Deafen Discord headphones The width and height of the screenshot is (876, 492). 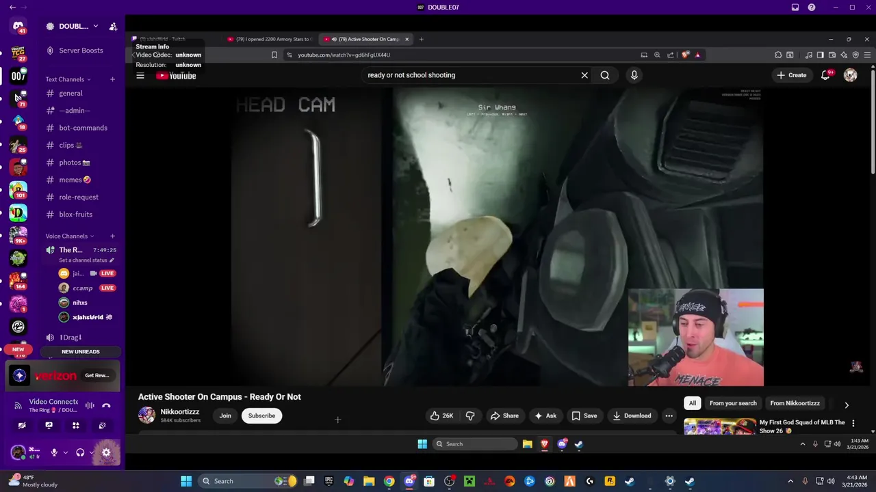click(x=80, y=452)
